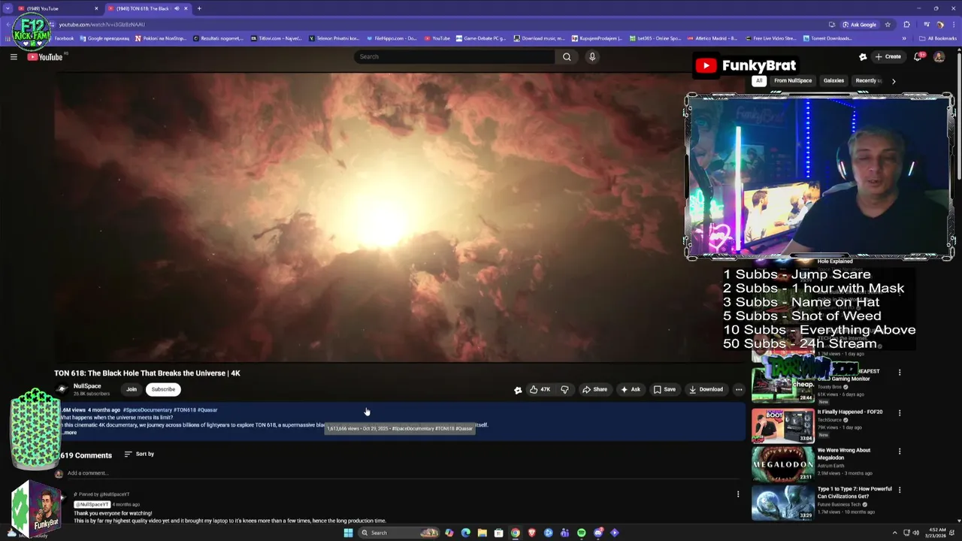Screen dimensions: 962x541
Task: Open the Chrome tab search dropdown arrow
Action: coord(8,8)
